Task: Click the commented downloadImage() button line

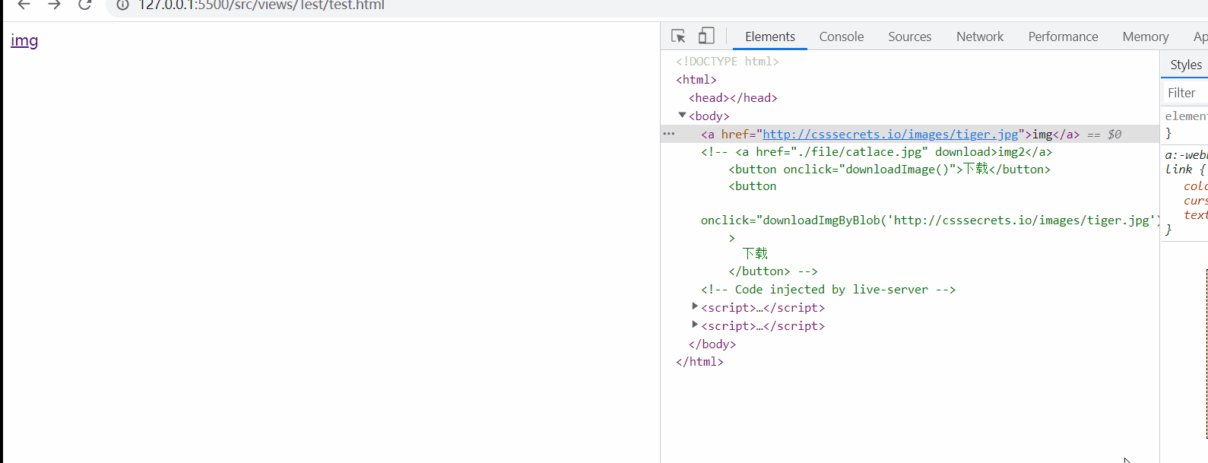Action: [x=889, y=169]
